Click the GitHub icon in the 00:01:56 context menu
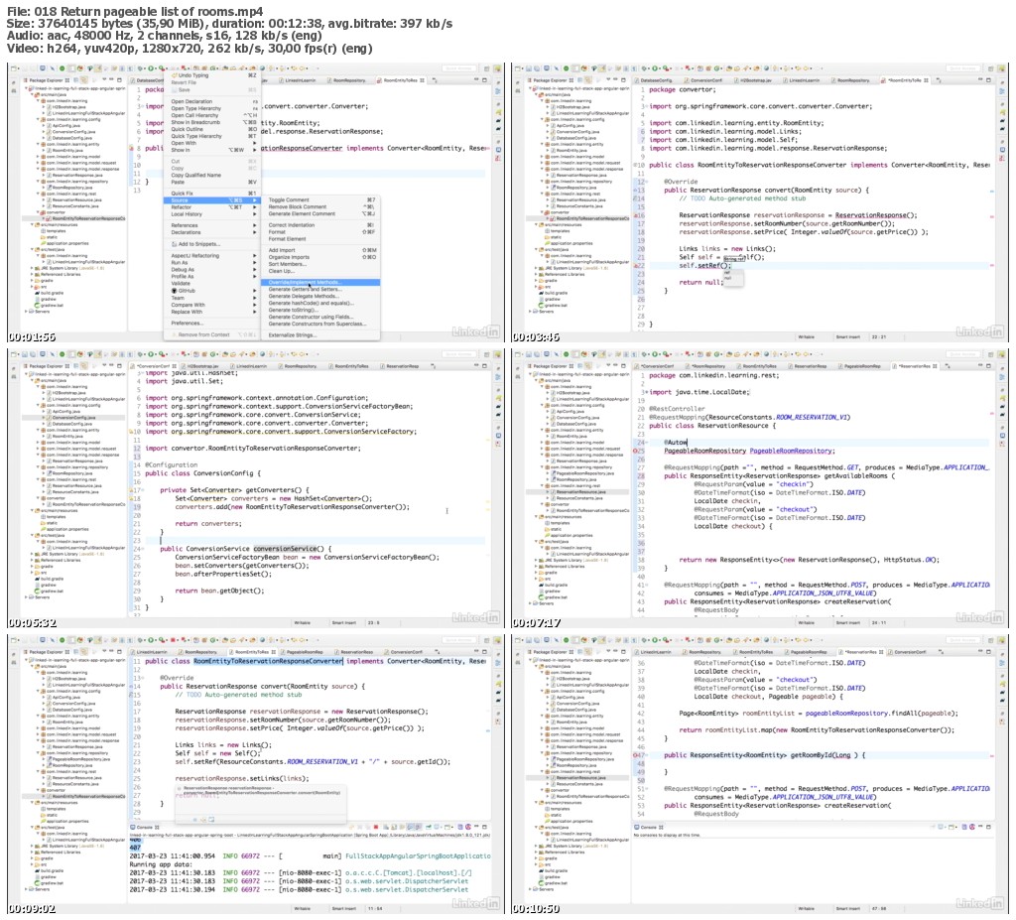Screen dimensions: 1016x920 [x=175, y=291]
